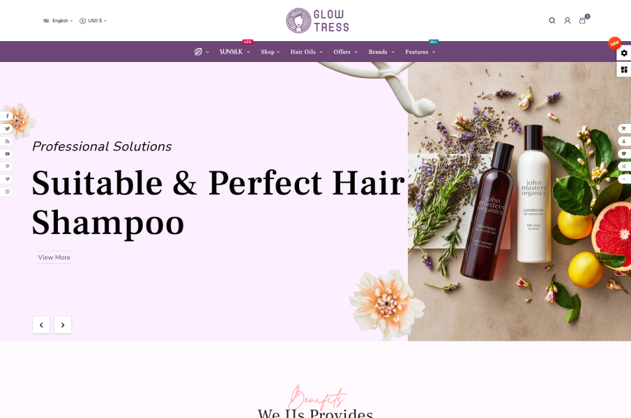Click the Pinterest social sidebar icon

[x=7, y=167]
